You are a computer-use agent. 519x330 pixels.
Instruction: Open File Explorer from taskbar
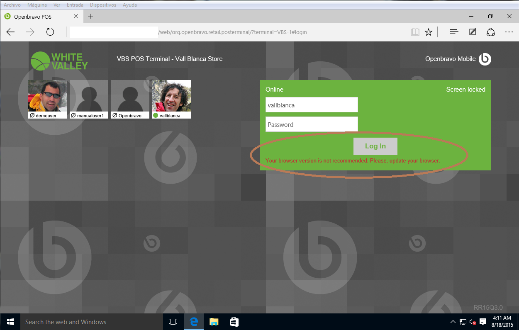click(x=214, y=322)
